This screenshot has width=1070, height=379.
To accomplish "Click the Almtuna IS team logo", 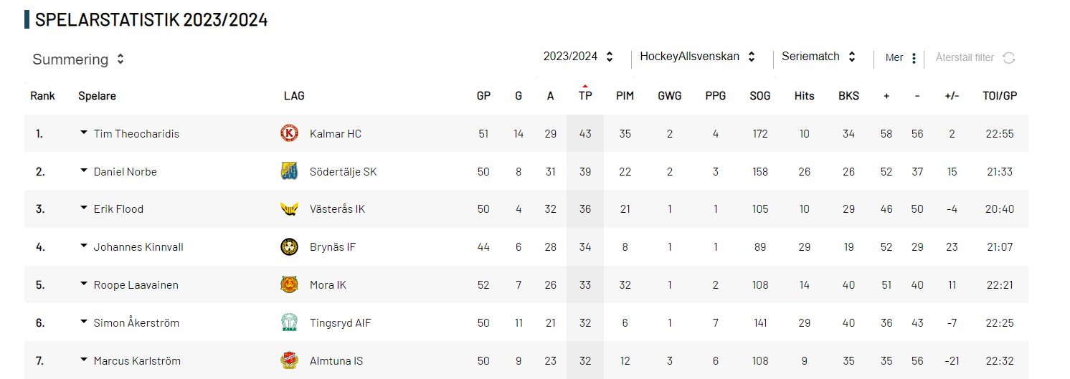I will click(x=289, y=360).
